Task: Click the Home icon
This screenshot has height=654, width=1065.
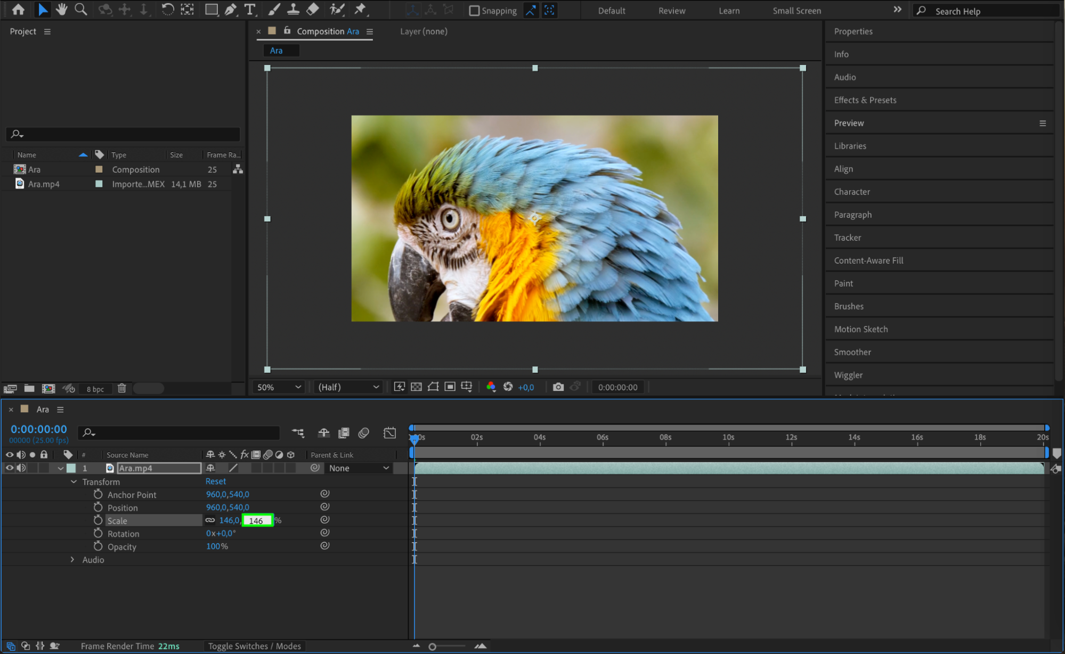Action: click(18, 9)
